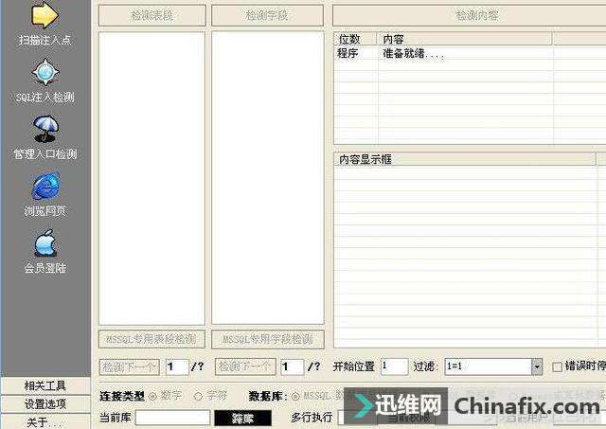Open the 设置选项 sidebar section
Screen dimensions: 606x429
tap(45, 403)
